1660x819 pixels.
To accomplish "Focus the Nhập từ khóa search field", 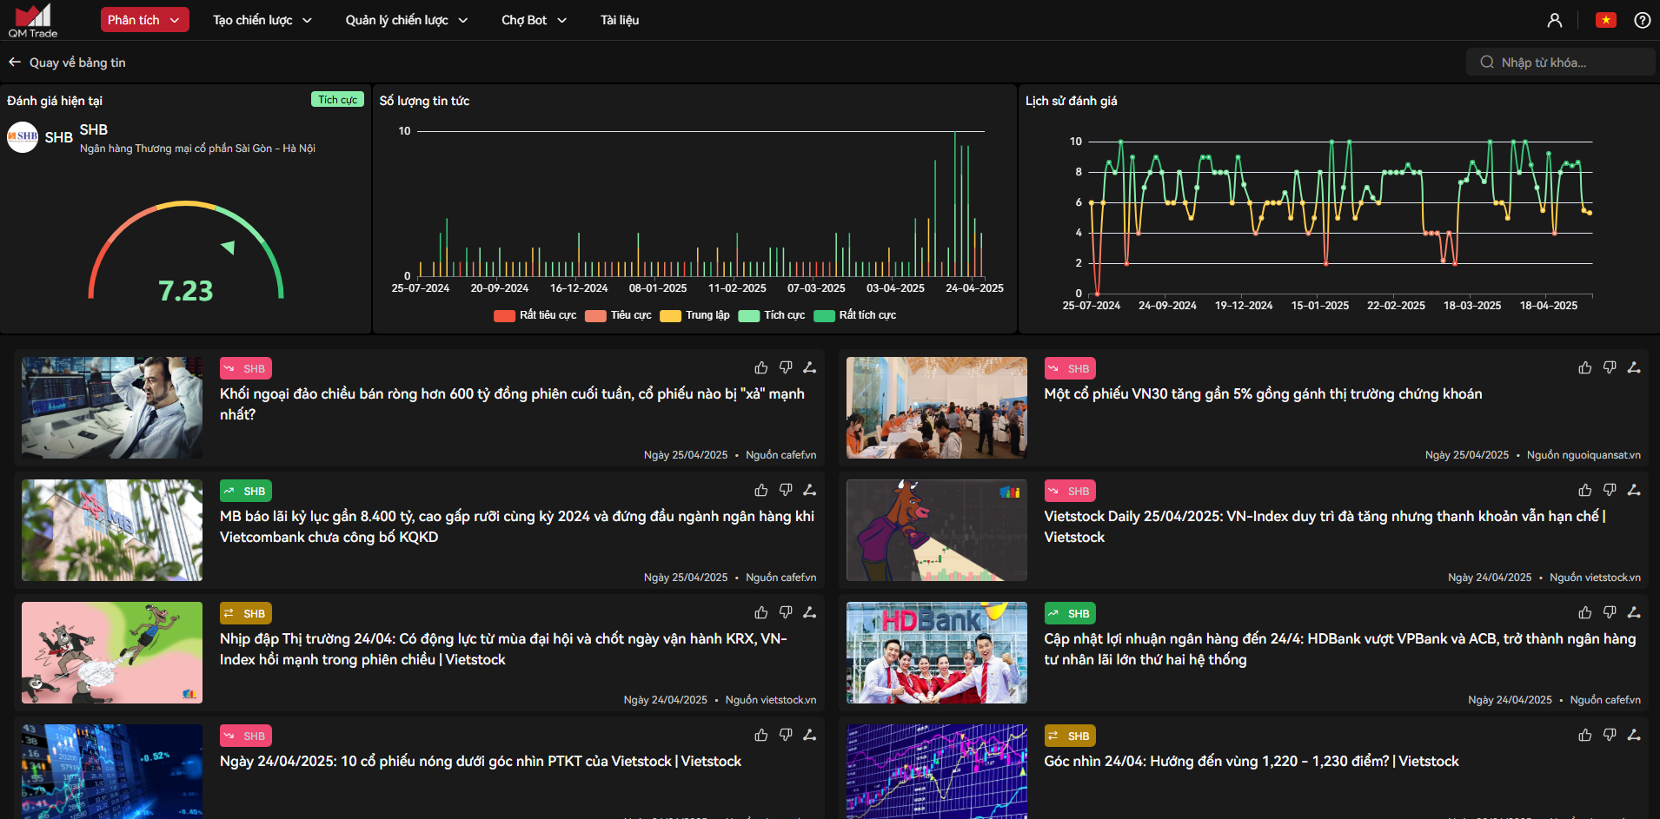I will [x=1561, y=62].
